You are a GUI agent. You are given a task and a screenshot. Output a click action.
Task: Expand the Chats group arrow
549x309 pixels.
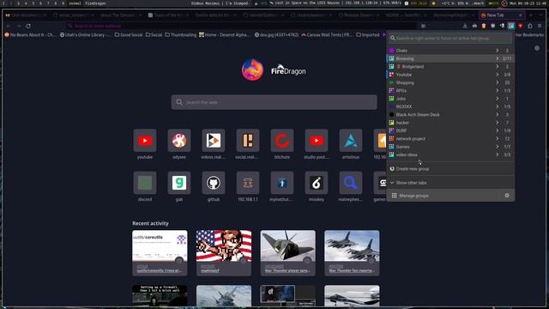coord(498,51)
